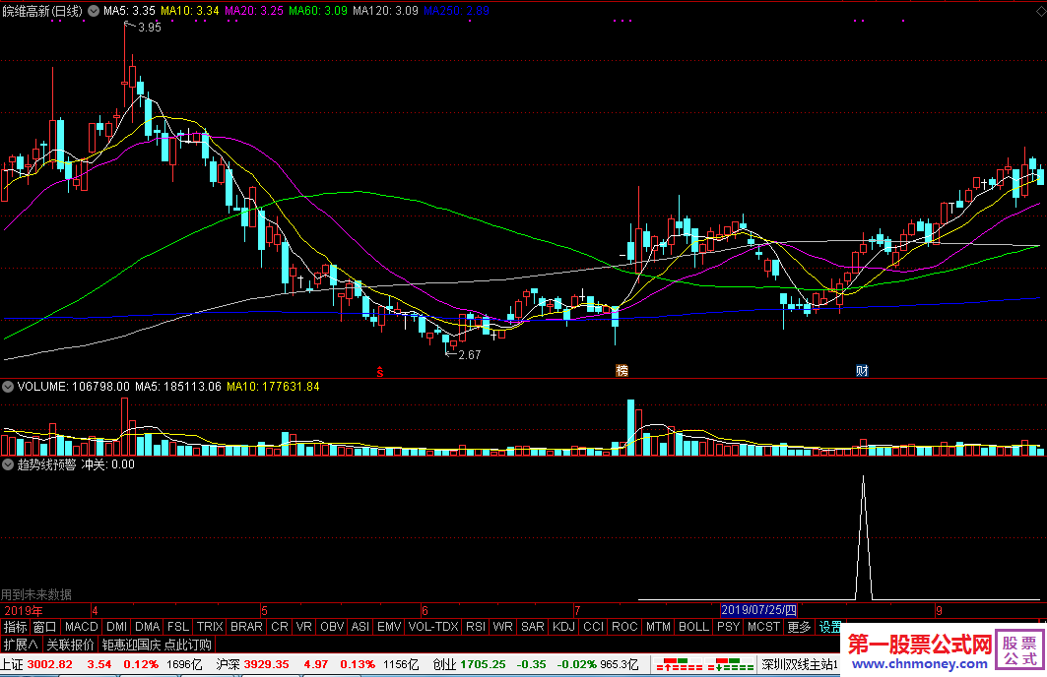The width and height of the screenshot is (1047, 677).
Task: Switch to the ASI indicator tab
Action: tap(360, 627)
